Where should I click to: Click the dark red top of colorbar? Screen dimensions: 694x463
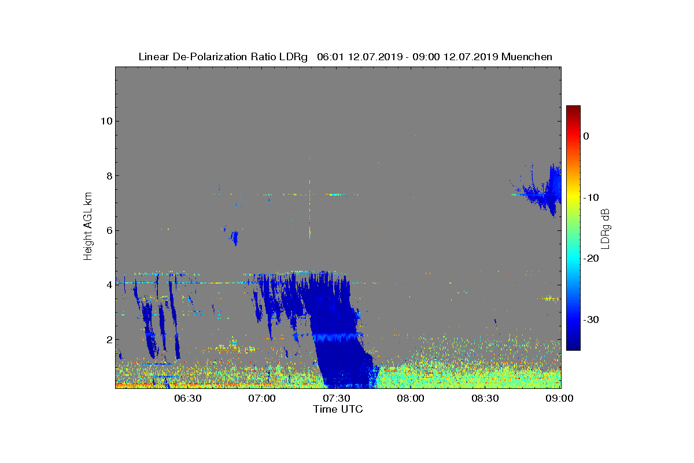click(x=573, y=110)
